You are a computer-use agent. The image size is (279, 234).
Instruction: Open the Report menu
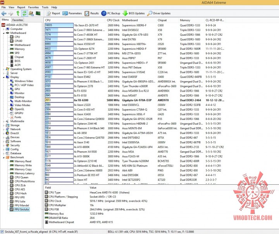coord(21,7)
